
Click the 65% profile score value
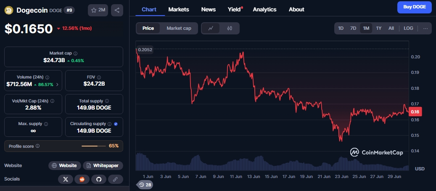click(114, 146)
